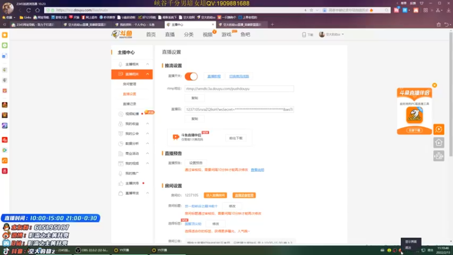Viewport: 453px width, 255px height.
Task: Collapse the 直播相关 sidebar section
Action: (147, 74)
